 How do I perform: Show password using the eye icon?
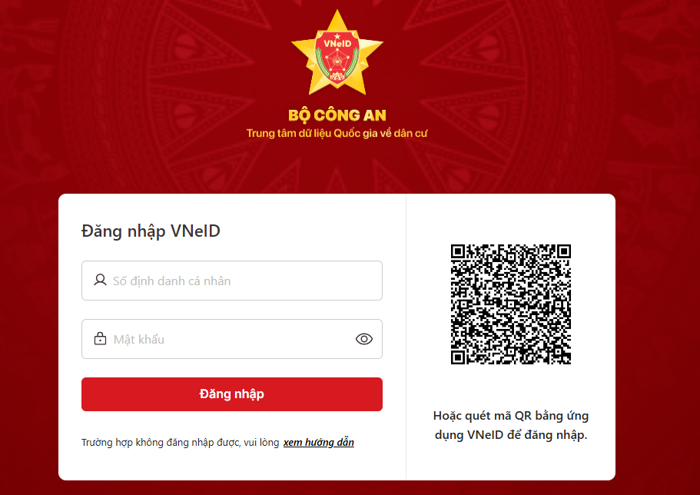pyautogui.click(x=364, y=339)
